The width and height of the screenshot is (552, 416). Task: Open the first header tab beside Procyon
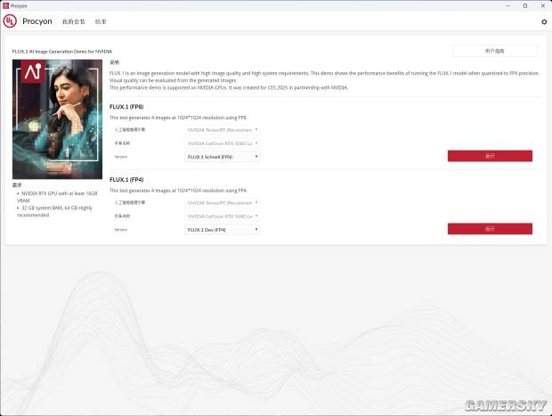point(74,21)
